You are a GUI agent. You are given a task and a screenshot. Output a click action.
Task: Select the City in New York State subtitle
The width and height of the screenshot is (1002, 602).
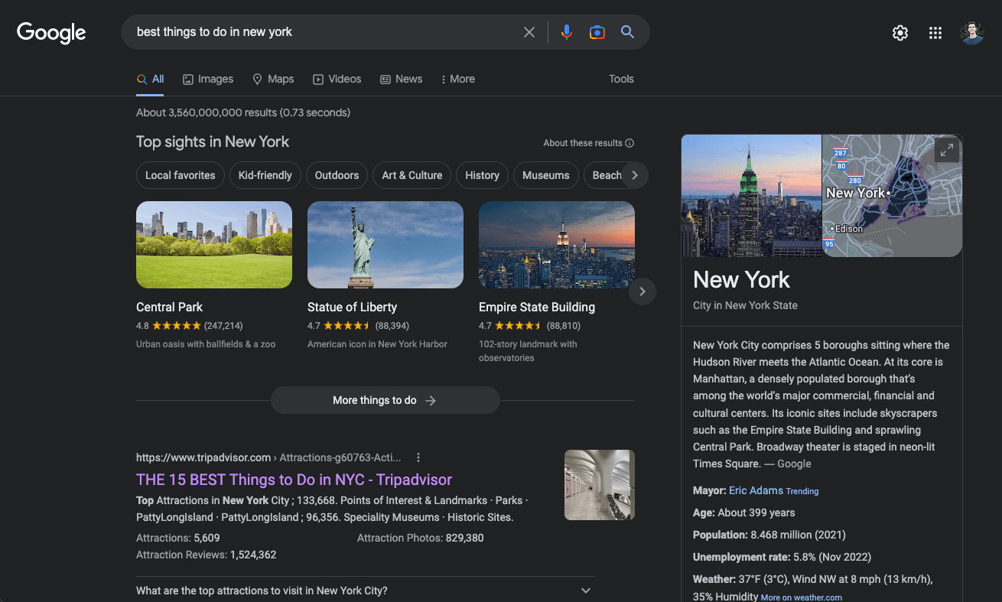tap(745, 305)
